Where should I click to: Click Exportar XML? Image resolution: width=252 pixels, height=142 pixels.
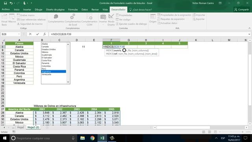[198, 19]
